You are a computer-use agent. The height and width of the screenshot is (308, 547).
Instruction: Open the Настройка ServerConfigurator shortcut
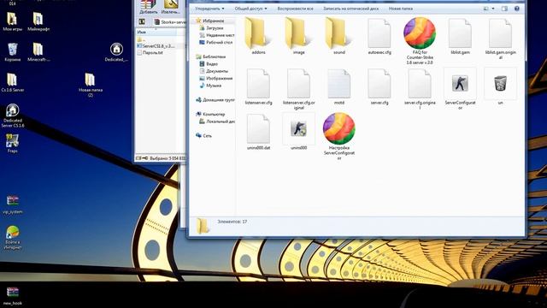pos(338,136)
